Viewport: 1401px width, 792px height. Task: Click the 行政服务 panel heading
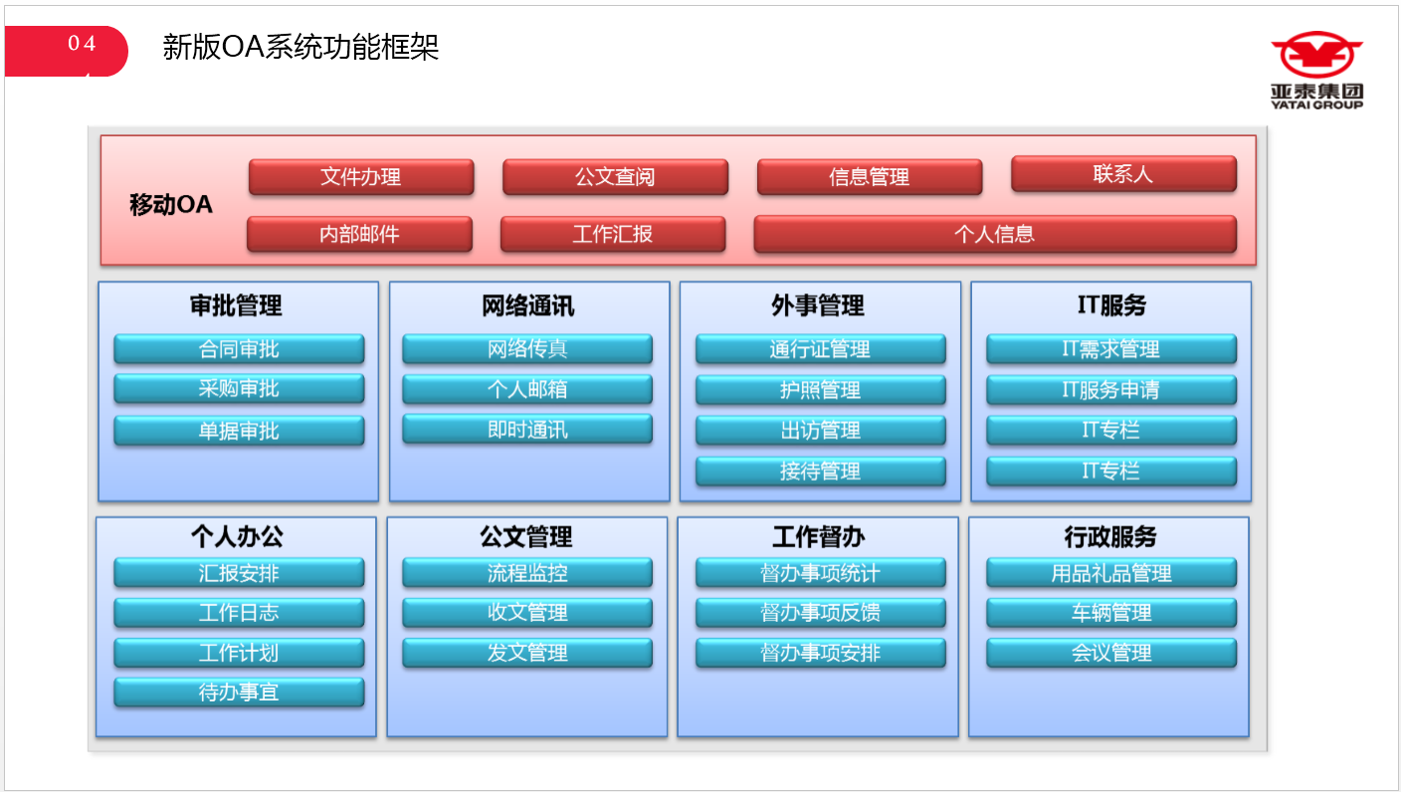(1109, 537)
